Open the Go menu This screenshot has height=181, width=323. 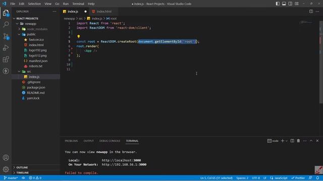click(x=57, y=4)
